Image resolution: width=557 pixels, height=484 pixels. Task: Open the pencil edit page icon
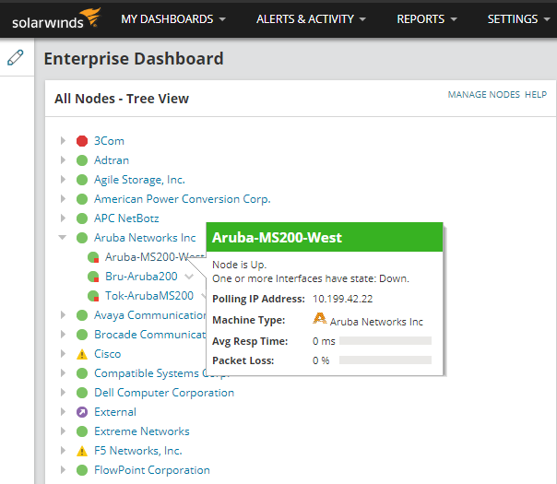click(x=16, y=57)
